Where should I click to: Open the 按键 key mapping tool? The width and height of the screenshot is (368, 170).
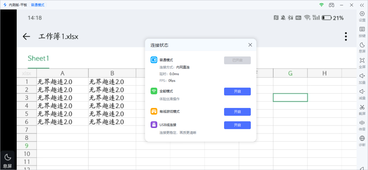click(x=362, y=32)
